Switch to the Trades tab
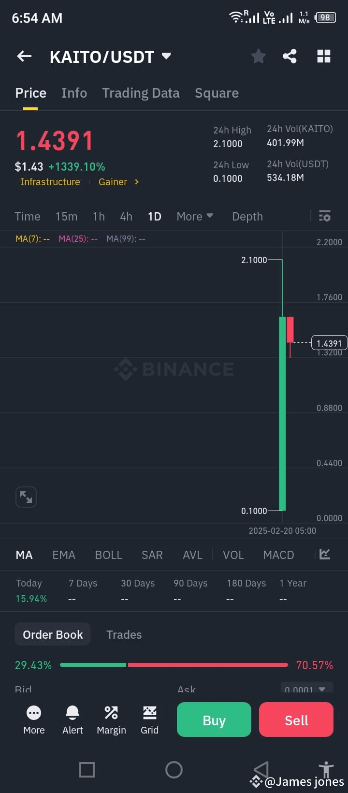This screenshot has height=793, width=348. click(x=124, y=634)
